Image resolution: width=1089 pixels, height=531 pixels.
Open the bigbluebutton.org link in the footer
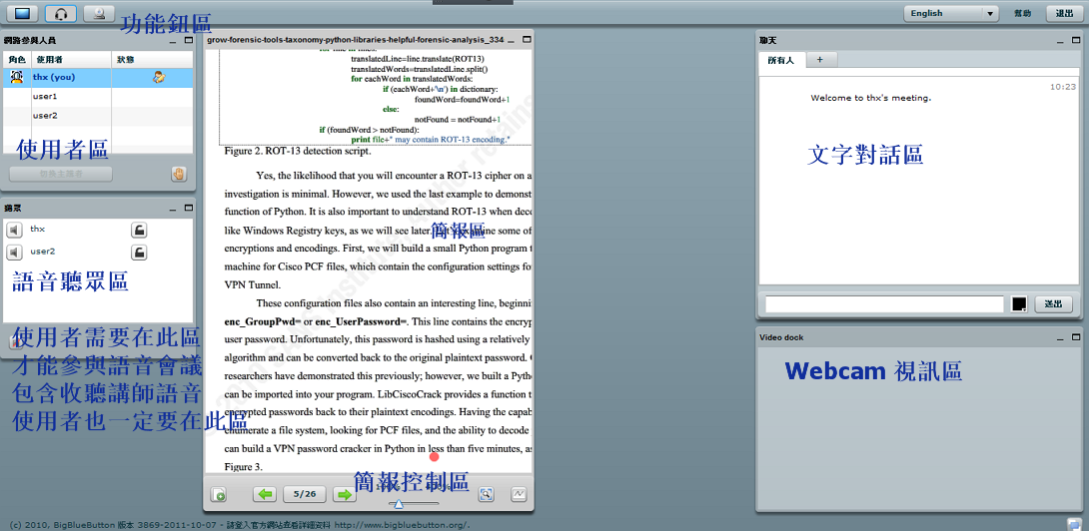404,525
